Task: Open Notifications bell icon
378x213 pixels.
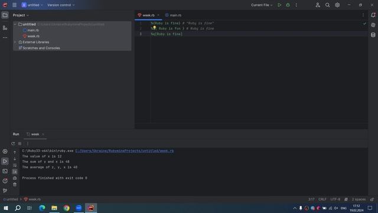Action: point(373,15)
